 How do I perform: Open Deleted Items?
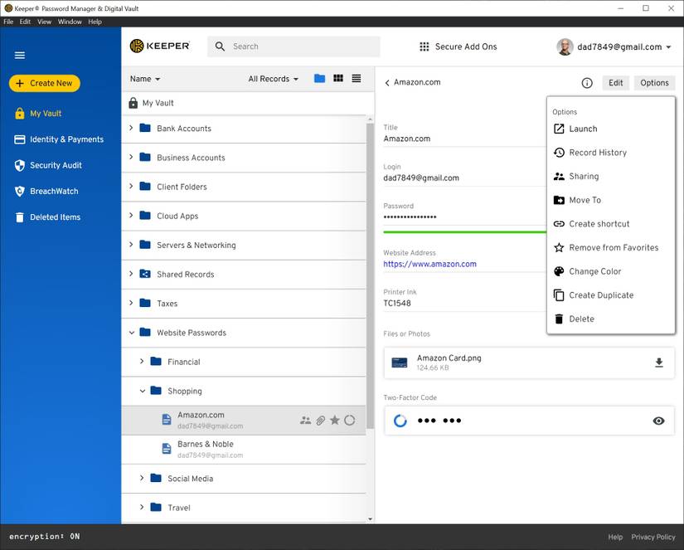point(47,217)
